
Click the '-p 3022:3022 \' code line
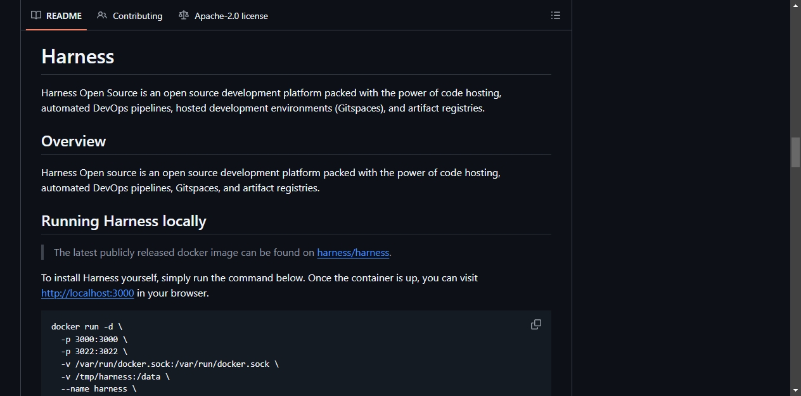[94, 351]
